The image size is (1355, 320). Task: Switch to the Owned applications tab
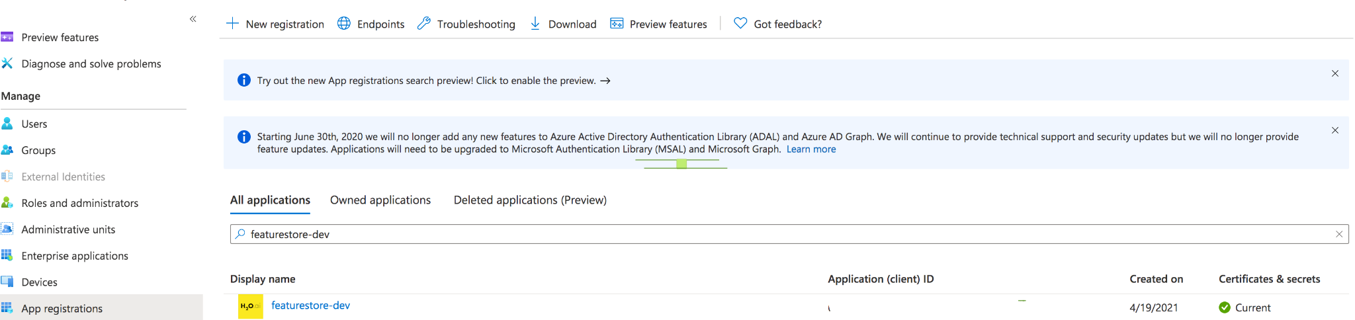pos(380,200)
